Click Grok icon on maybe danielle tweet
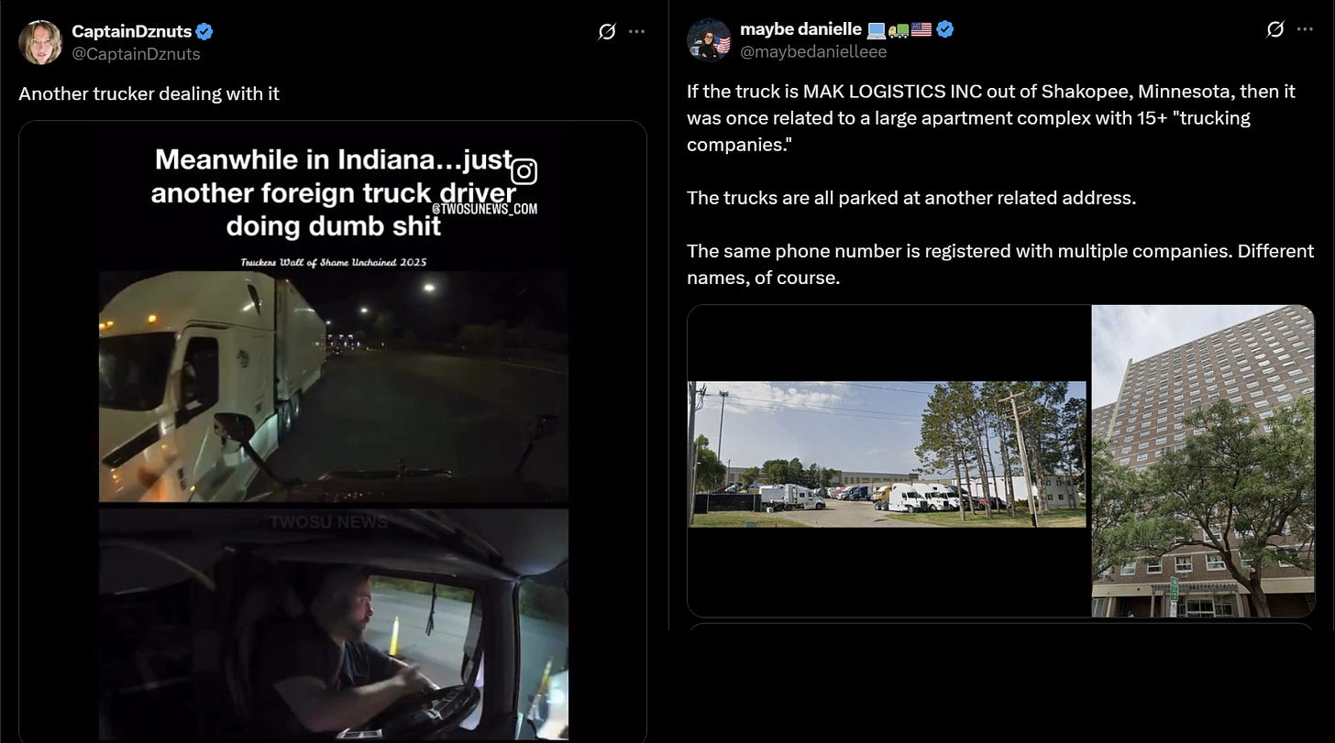1335x743 pixels. pyautogui.click(x=1274, y=29)
